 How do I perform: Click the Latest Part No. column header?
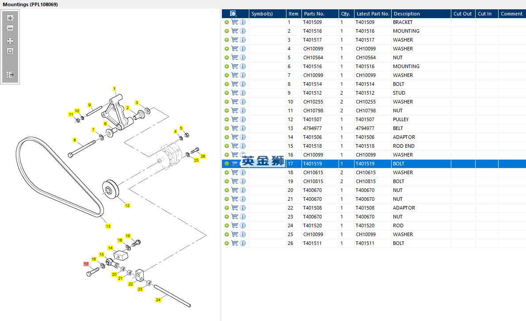pos(373,14)
